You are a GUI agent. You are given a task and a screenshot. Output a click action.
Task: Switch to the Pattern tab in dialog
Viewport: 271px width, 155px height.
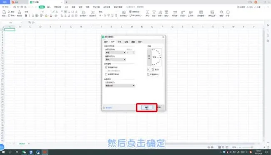click(x=133, y=42)
